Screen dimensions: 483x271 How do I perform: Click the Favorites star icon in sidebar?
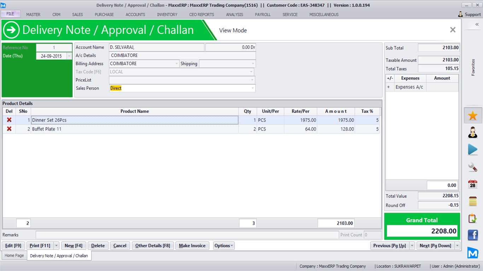(x=473, y=116)
